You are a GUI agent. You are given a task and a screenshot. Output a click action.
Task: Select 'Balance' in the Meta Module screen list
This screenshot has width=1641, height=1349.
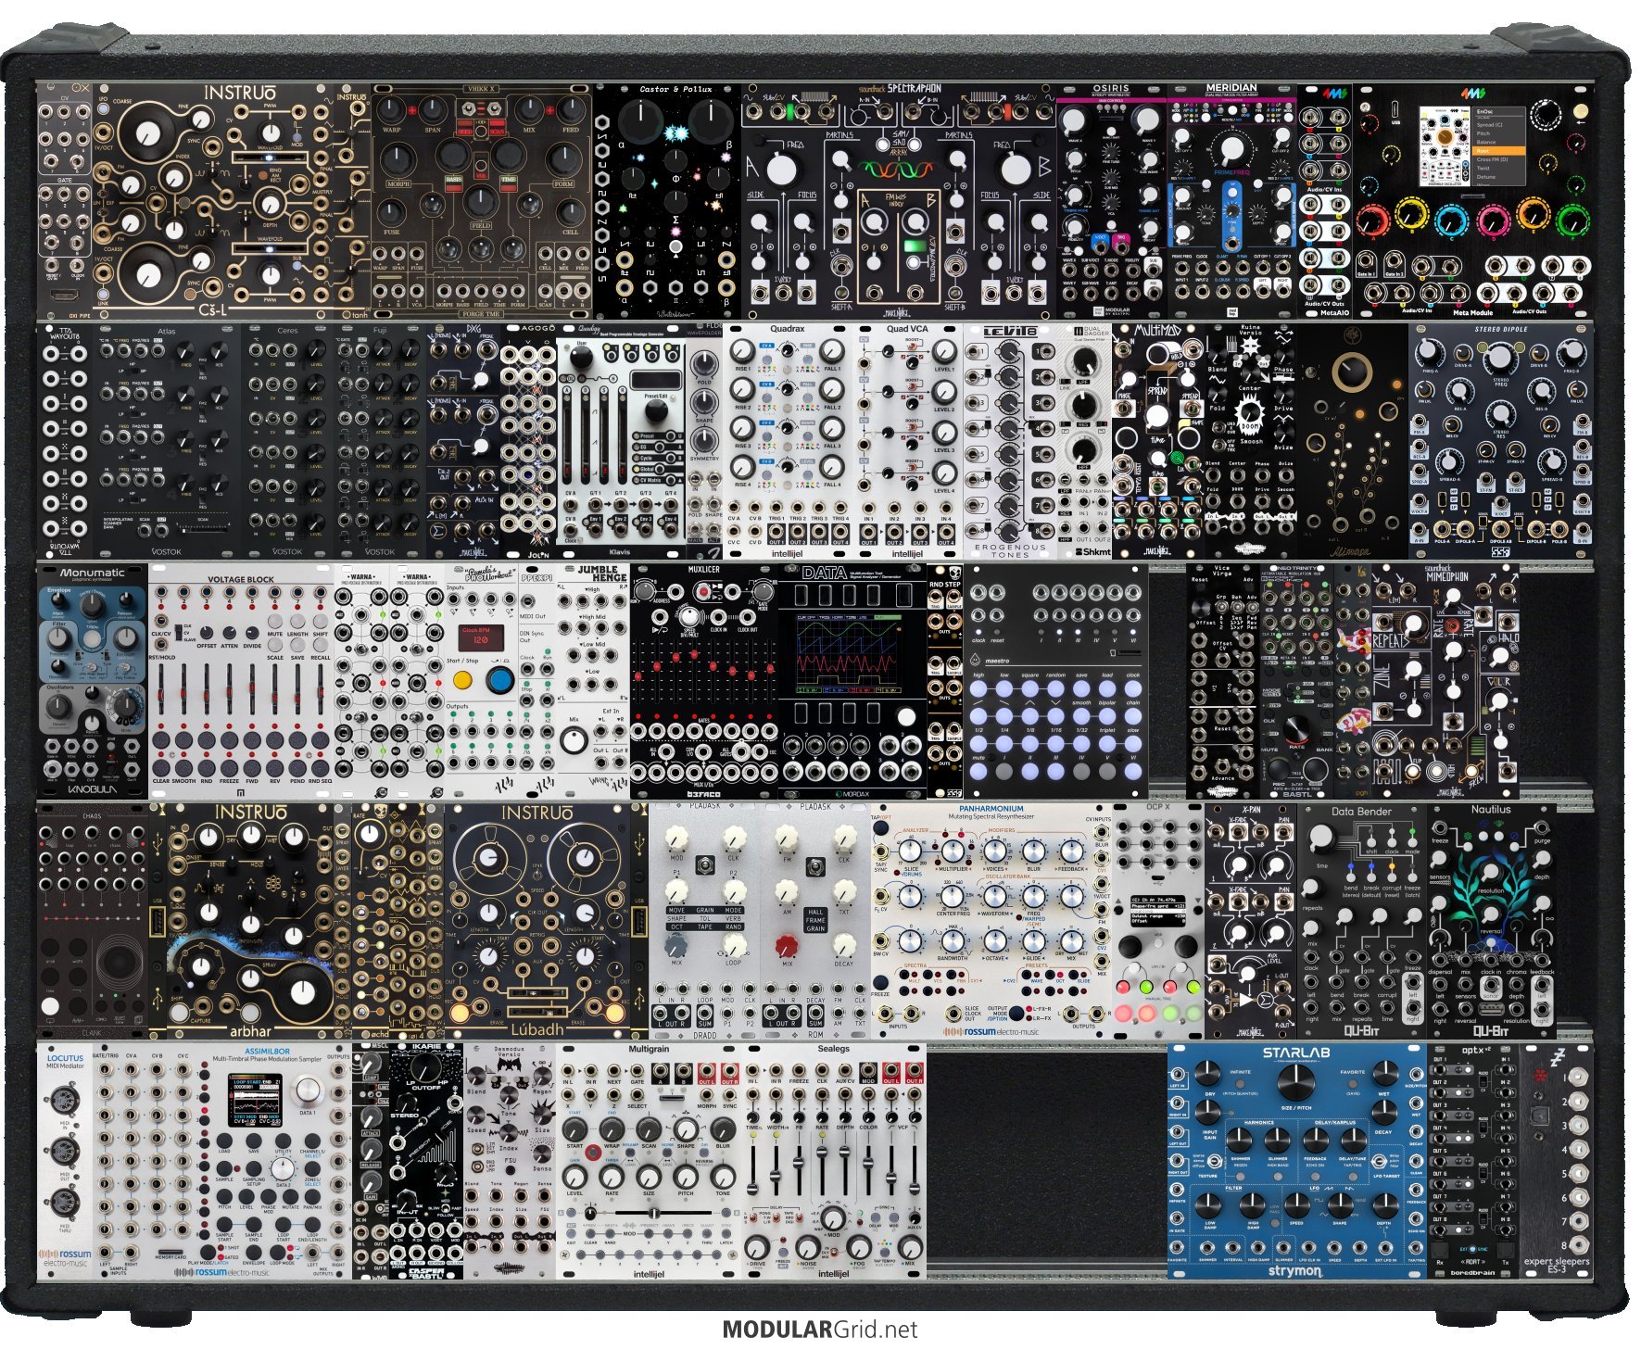coord(1497,143)
